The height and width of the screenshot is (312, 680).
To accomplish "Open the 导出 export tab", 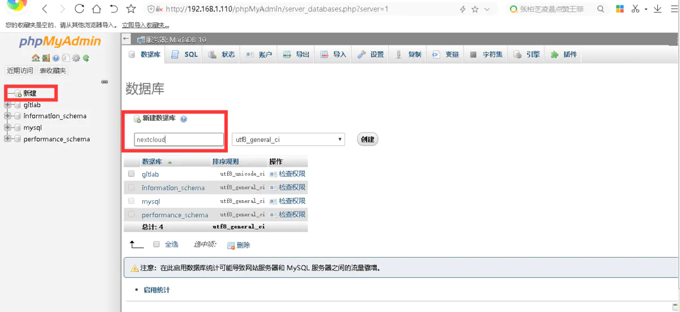I will (296, 54).
